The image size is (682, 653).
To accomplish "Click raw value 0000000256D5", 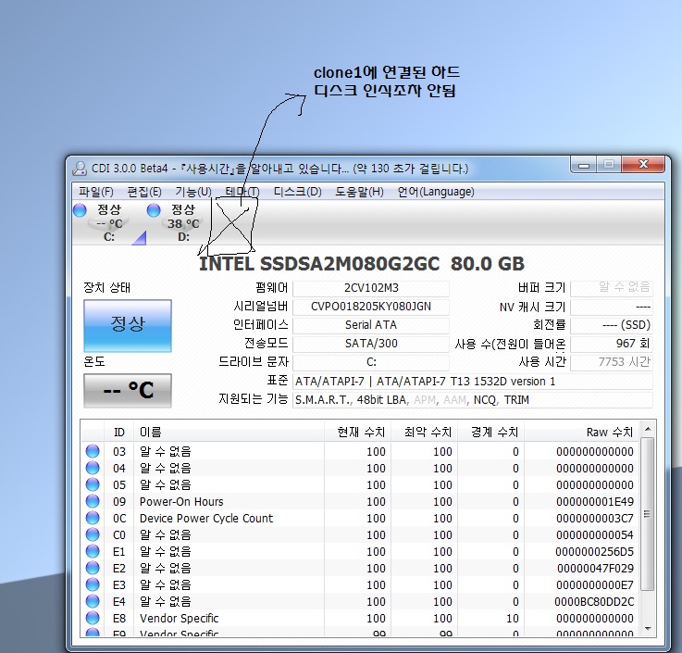I will coord(595,551).
